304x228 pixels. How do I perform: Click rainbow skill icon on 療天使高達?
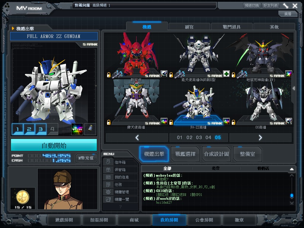click(x=164, y=121)
